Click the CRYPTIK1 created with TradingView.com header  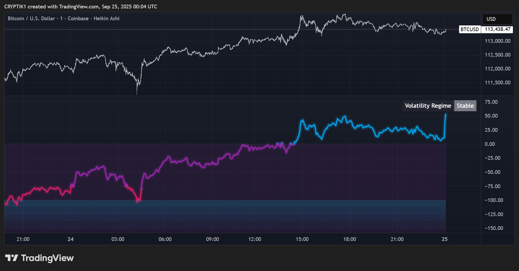point(81,7)
